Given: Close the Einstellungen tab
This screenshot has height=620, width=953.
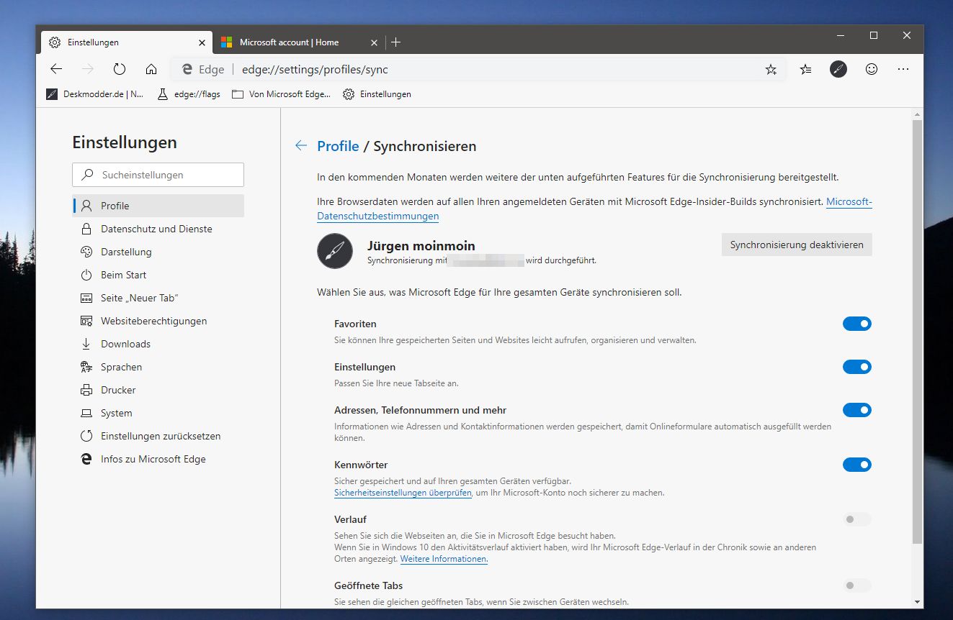Looking at the screenshot, I should (202, 42).
